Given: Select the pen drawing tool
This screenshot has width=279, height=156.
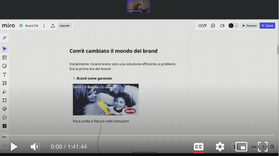Looking at the screenshot, I should click(x=5, y=92).
